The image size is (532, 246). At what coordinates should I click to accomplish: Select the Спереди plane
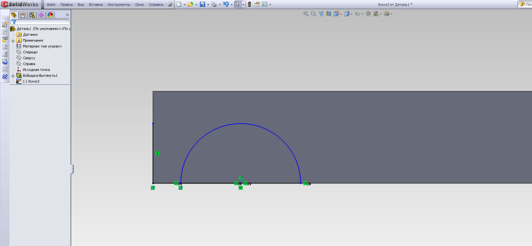click(27, 52)
